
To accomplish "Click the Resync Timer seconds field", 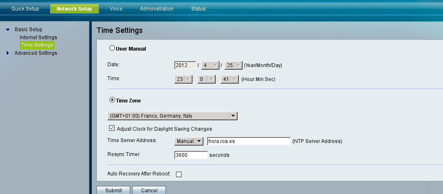I will pos(191,155).
